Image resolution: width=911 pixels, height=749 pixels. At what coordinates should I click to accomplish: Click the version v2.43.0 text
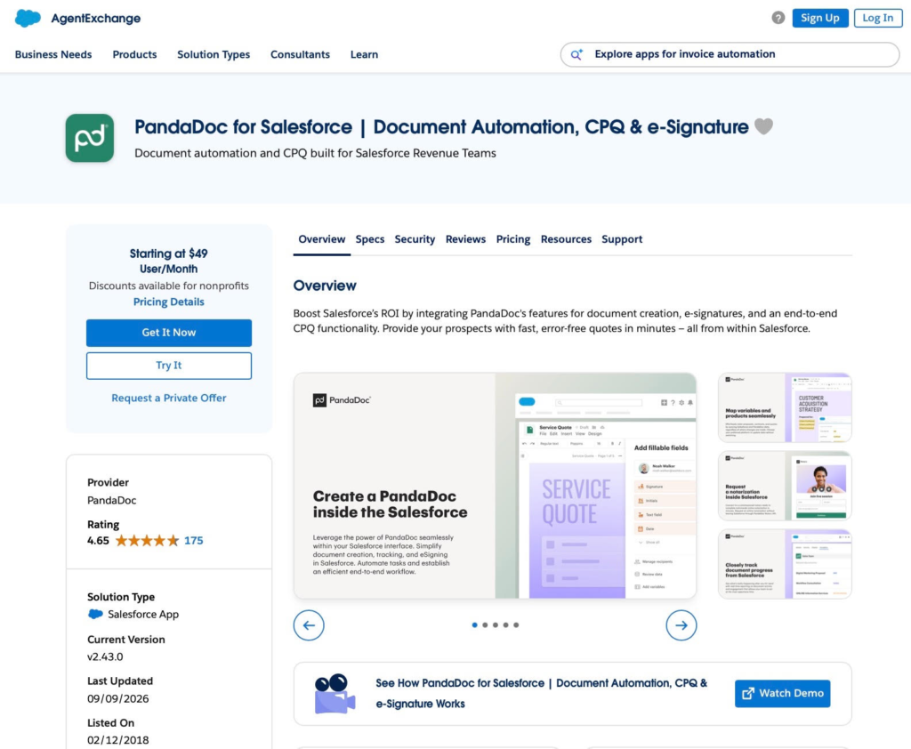105,656
